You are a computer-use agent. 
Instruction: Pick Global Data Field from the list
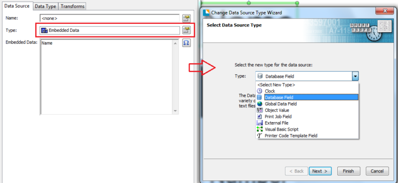307,104
